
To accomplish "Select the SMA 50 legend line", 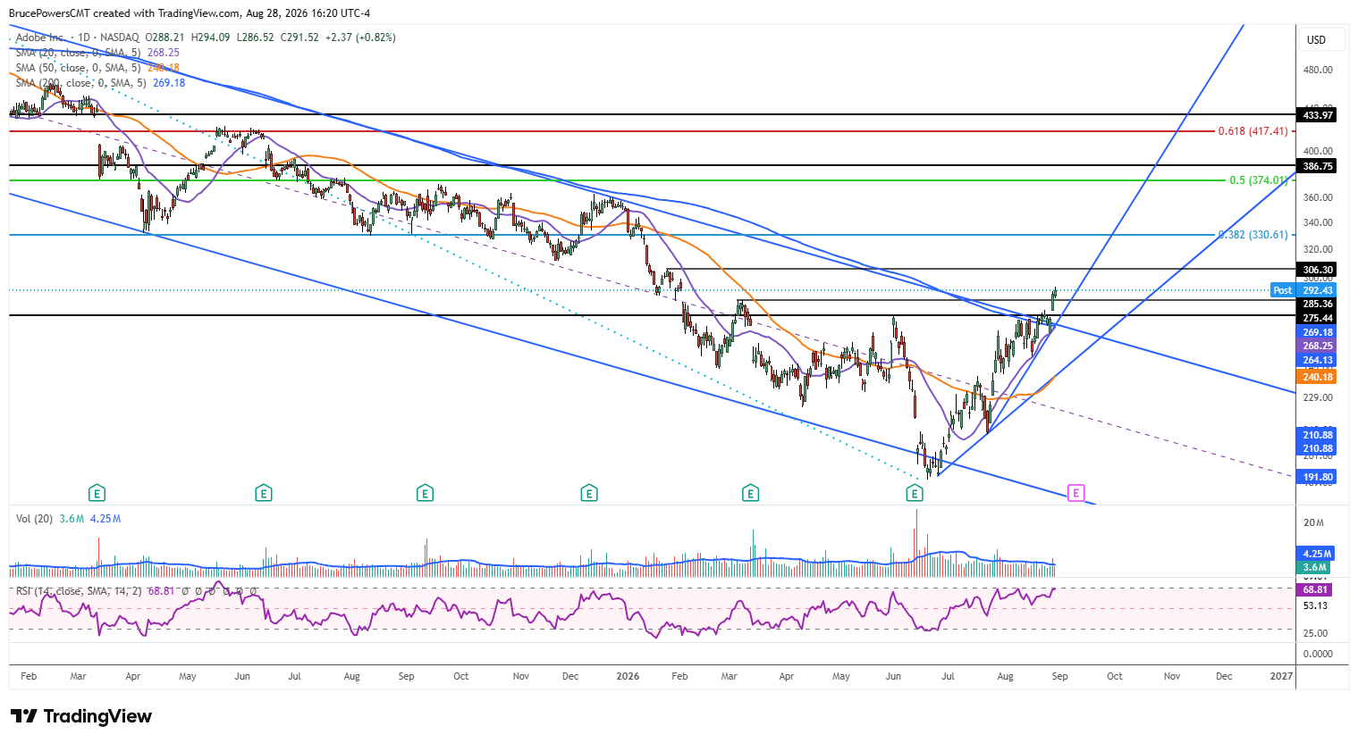I will 97,68.
